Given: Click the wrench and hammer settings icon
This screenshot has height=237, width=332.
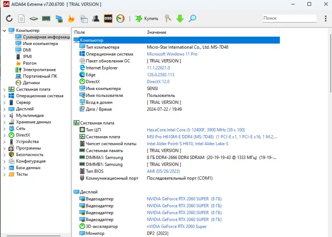Looking at the screenshot, I should pyautogui.click(x=168, y=18).
